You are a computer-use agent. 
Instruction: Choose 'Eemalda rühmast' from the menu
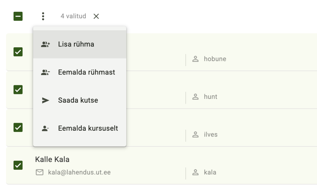point(86,72)
